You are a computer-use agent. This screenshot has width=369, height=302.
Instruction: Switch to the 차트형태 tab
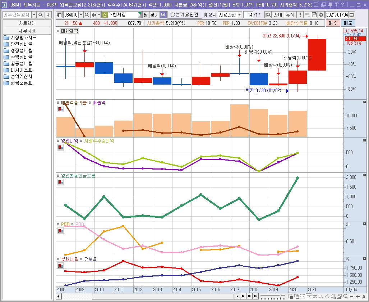pos(27,23)
